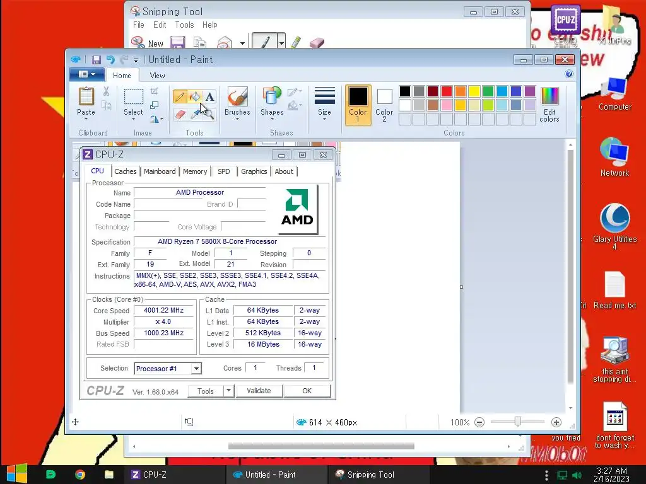Image resolution: width=646 pixels, height=484 pixels.
Task: Open the Paint file menu dropdown button
Action: click(87, 74)
